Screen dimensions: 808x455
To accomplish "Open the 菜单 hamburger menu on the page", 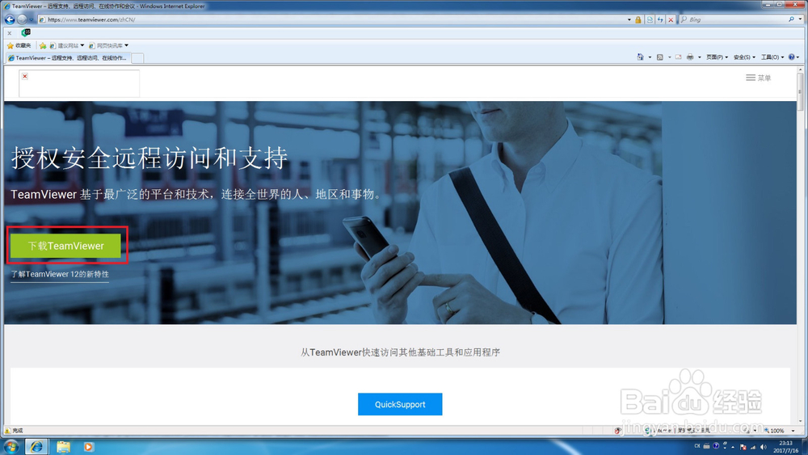I will (x=759, y=78).
